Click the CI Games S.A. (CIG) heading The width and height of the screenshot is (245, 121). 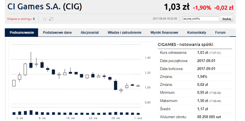pyautogui.click(x=45, y=7)
